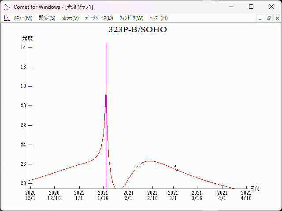
Task: Click the 2021 1/1 date label
Action: 79,196
